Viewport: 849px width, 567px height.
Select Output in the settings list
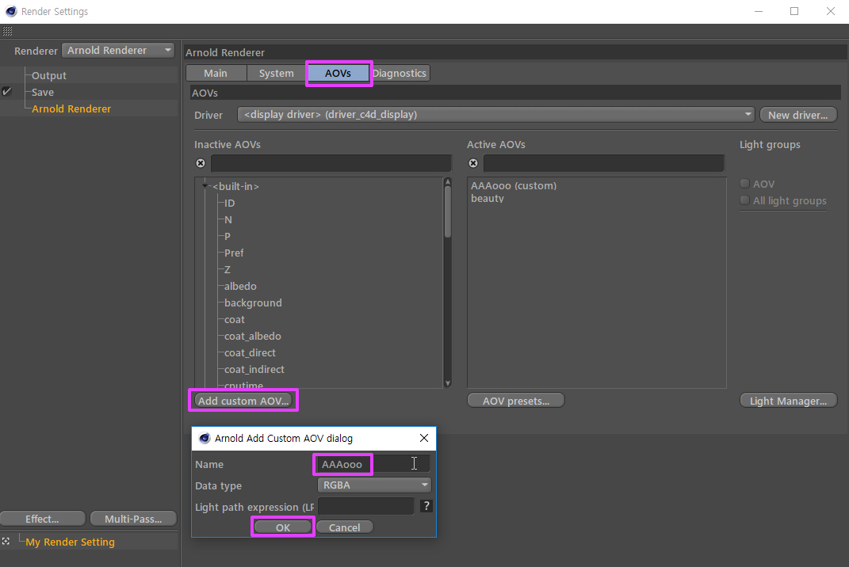[48, 75]
